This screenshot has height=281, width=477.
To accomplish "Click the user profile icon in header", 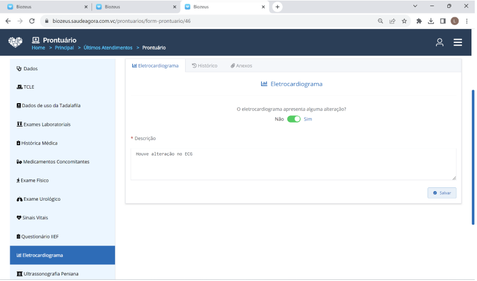I will click(x=440, y=42).
